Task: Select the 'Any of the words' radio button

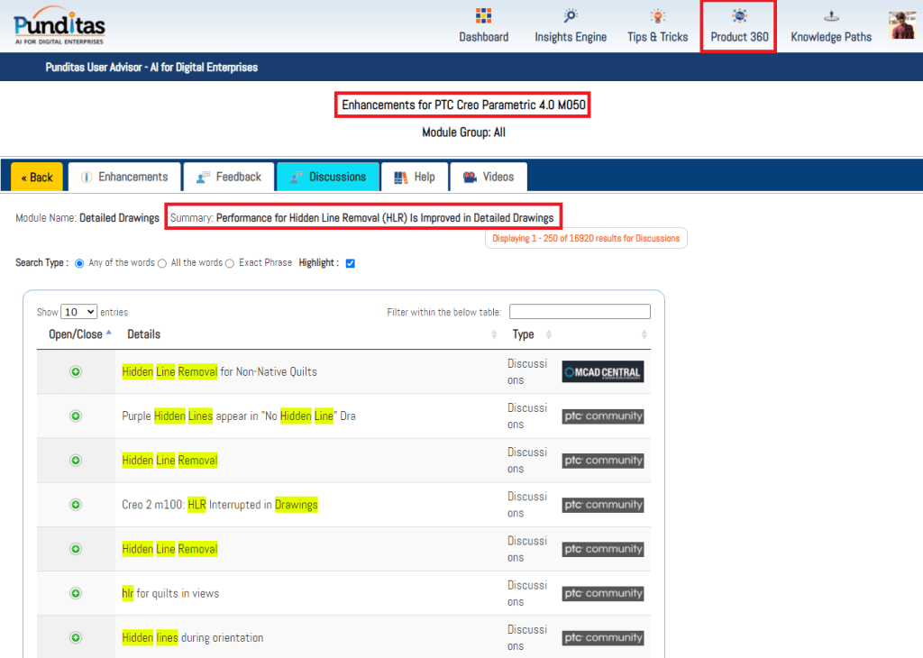Action: coord(79,263)
